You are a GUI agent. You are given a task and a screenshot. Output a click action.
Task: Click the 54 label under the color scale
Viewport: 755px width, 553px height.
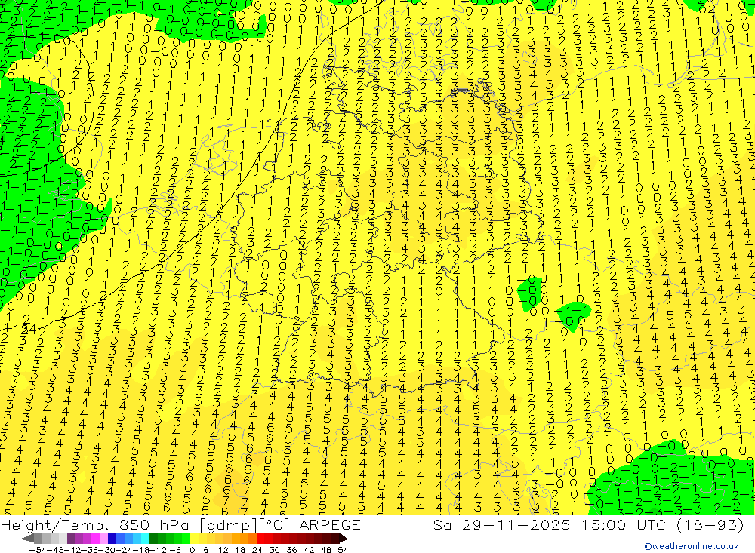point(343,550)
